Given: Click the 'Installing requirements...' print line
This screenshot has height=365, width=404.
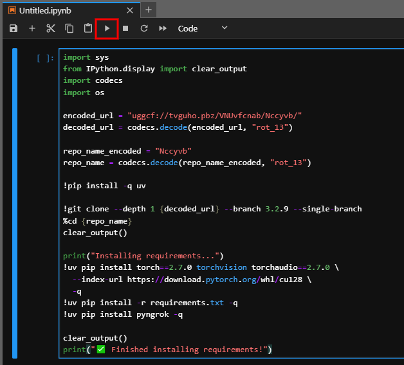Looking at the screenshot, I should (143, 256).
